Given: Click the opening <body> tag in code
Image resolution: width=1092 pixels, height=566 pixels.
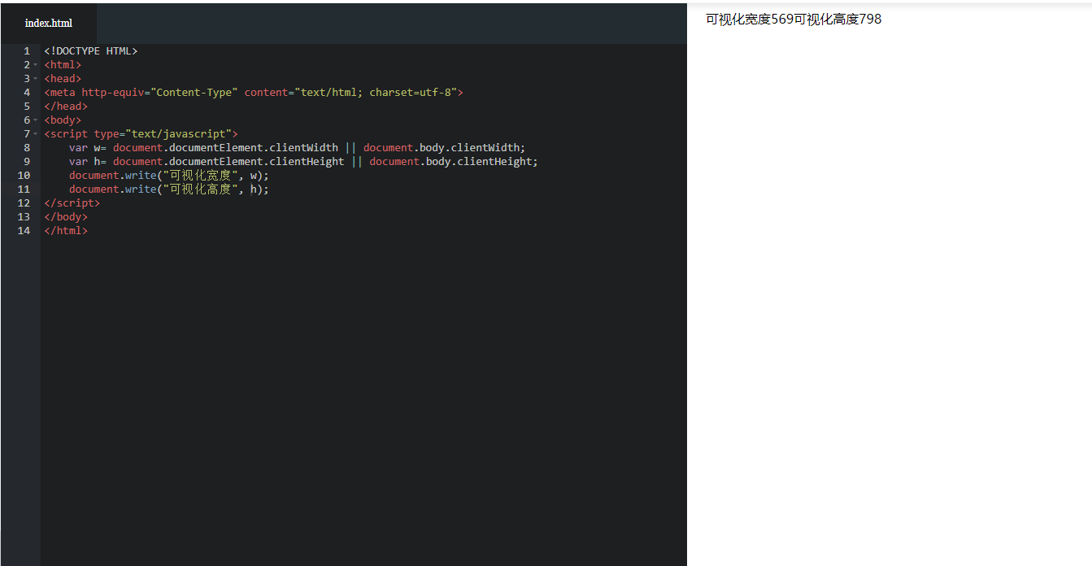Looking at the screenshot, I should [x=63, y=120].
